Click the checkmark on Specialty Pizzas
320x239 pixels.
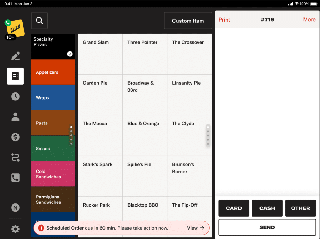tap(70, 54)
